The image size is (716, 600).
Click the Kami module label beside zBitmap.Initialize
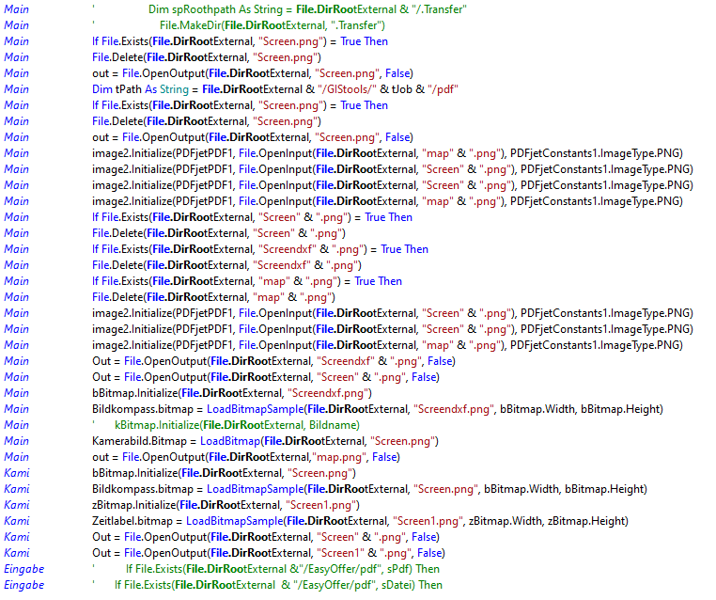click(x=17, y=505)
